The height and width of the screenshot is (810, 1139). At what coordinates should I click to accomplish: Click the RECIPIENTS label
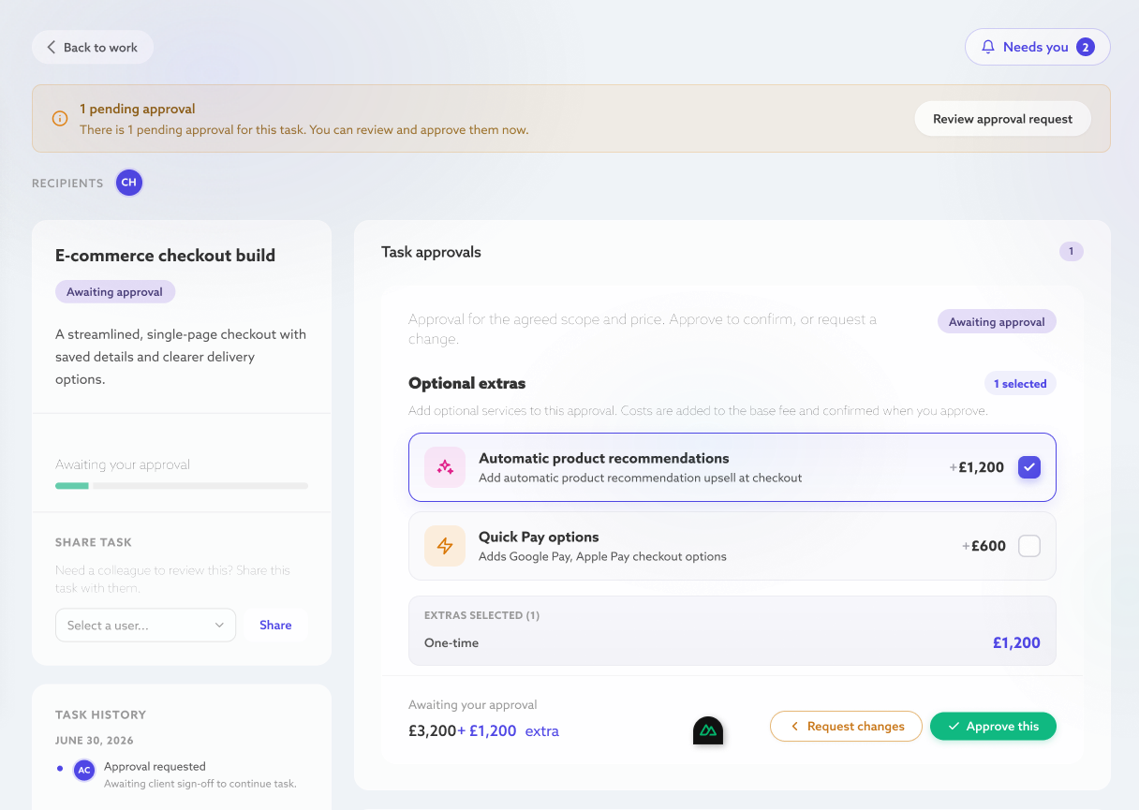(x=67, y=184)
